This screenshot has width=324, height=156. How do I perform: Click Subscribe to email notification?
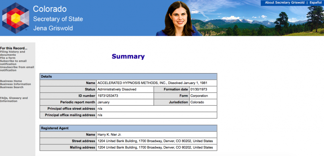point(13,62)
